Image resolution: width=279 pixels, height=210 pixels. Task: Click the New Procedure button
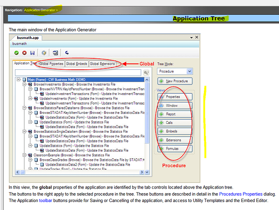pos(175,81)
